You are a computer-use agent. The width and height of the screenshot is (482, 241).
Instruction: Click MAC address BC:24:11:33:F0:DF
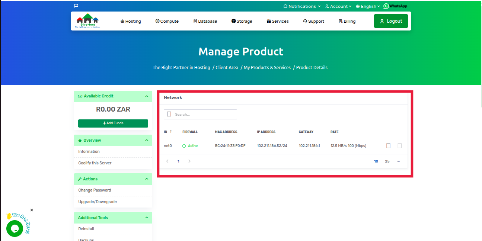point(230,146)
